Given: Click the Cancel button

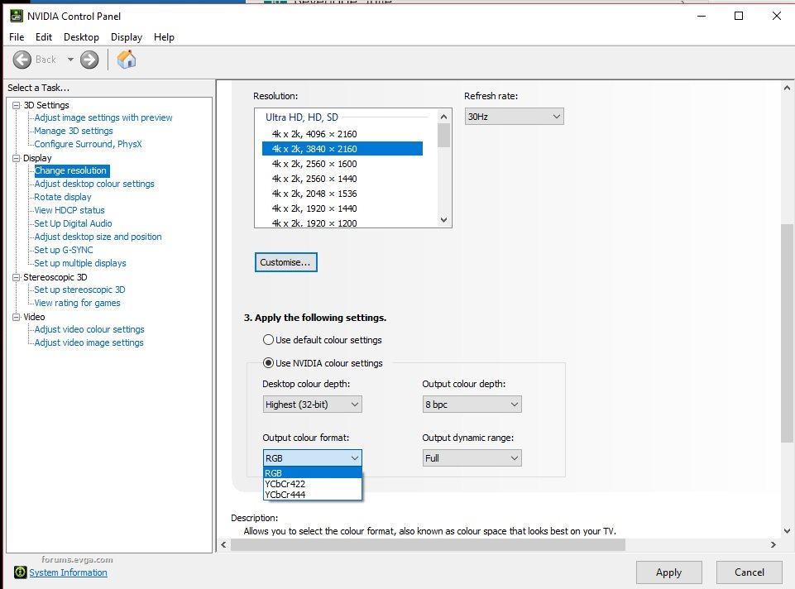Looking at the screenshot, I should click(749, 572).
